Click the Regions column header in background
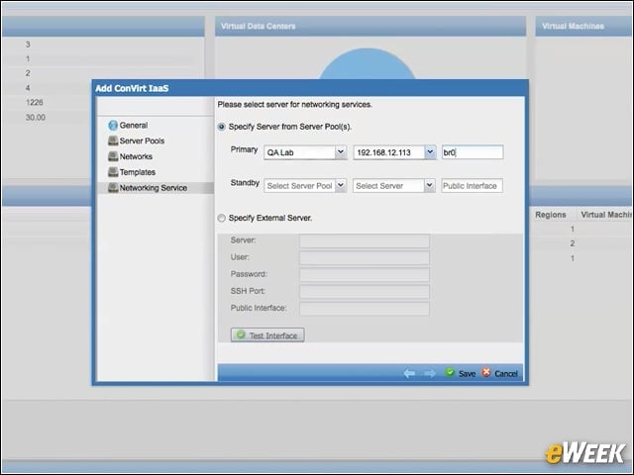This screenshot has width=634, height=475. [551, 215]
